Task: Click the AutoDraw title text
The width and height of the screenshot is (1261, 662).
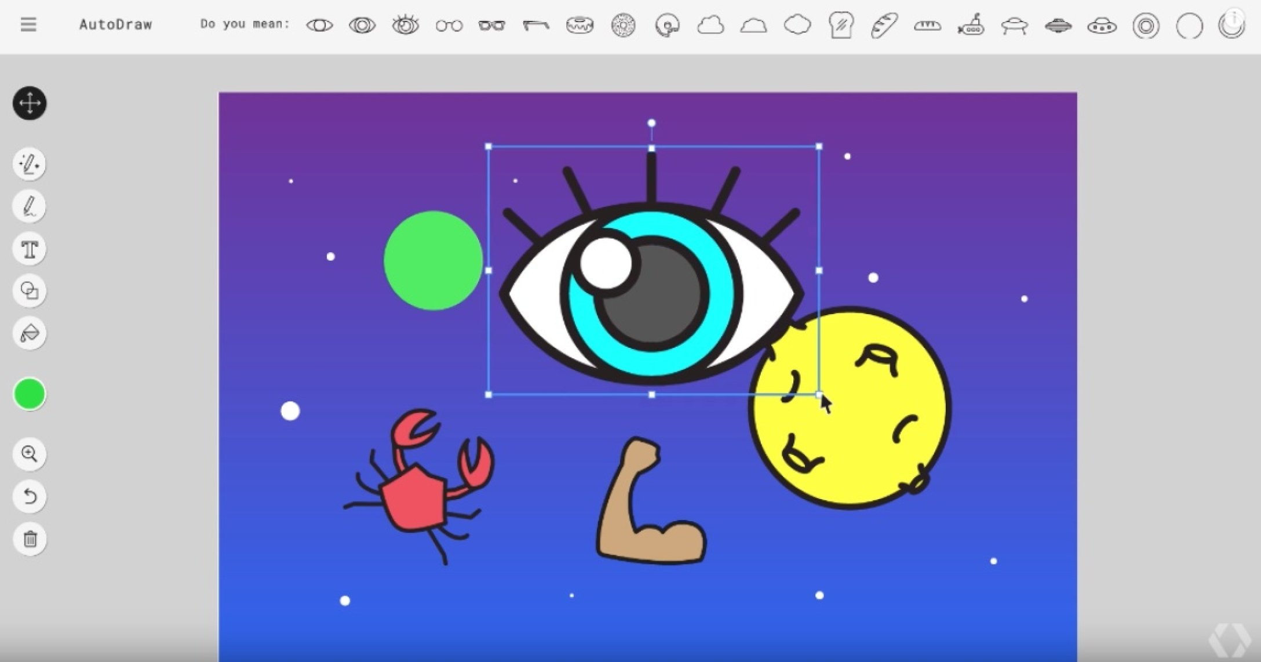Action: pos(115,24)
